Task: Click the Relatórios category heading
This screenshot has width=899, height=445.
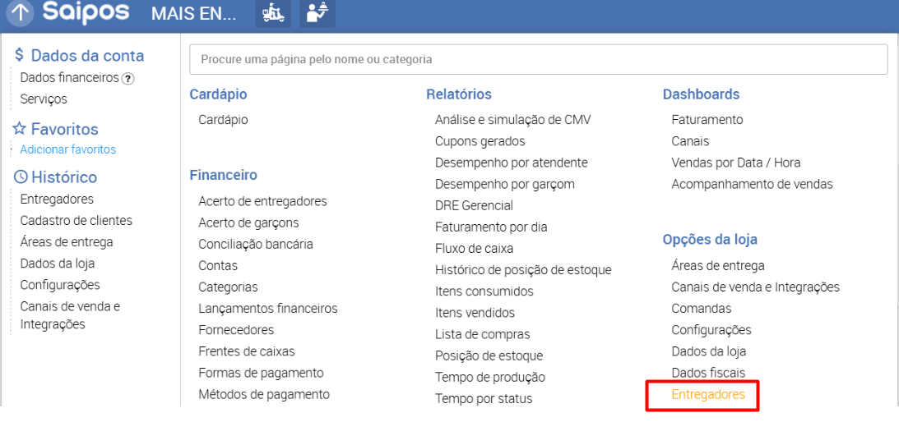Action: (459, 94)
